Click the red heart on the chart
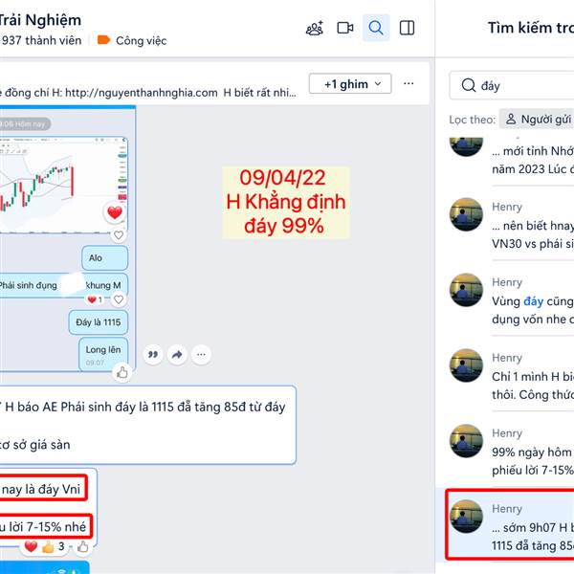The height and width of the screenshot is (574, 574). (x=115, y=212)
